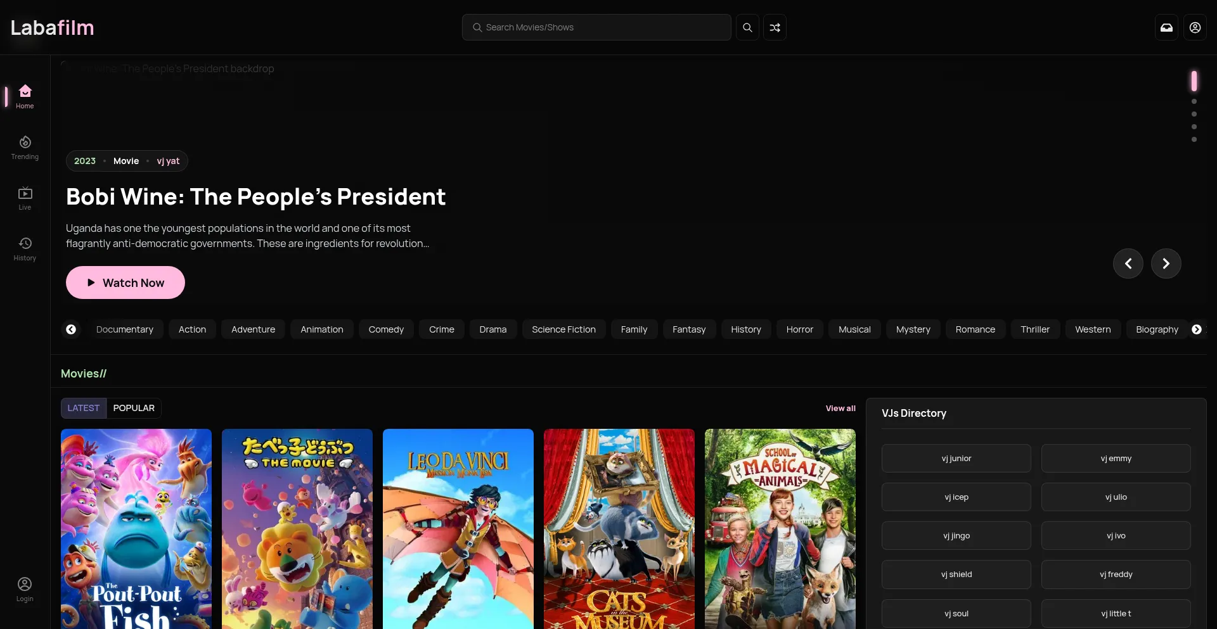Screen dimensions: 1217x629
Task: Go to the previous hero slide
Action: 1128,264
